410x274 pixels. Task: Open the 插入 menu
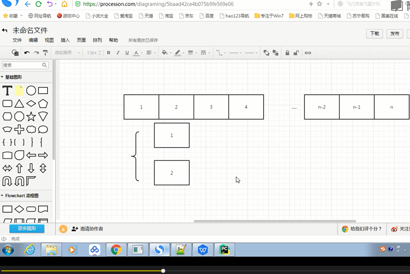pos(65,40)
